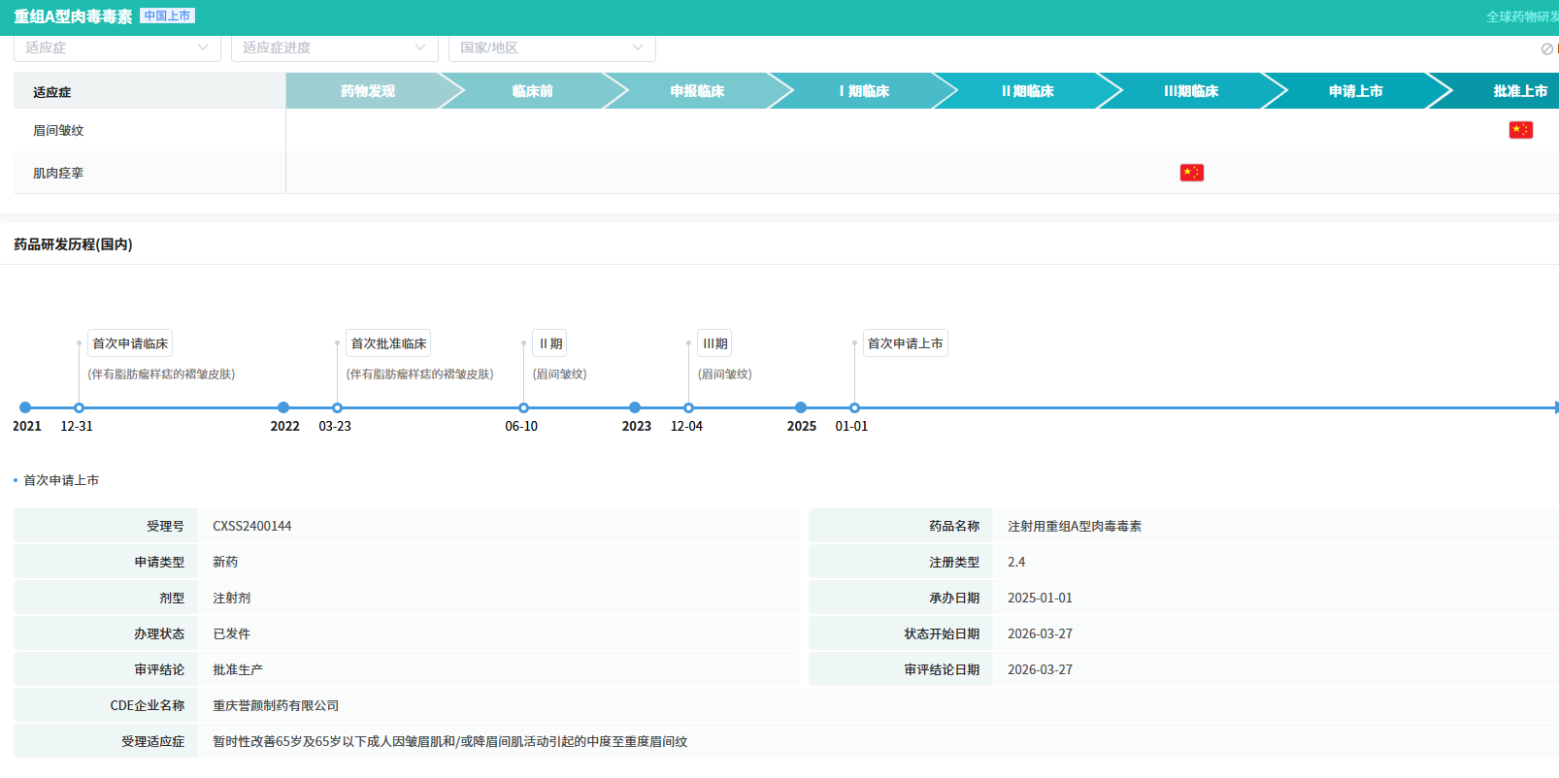
Task: Open the 适应症 dropdown filter
Action: point(116,48)
